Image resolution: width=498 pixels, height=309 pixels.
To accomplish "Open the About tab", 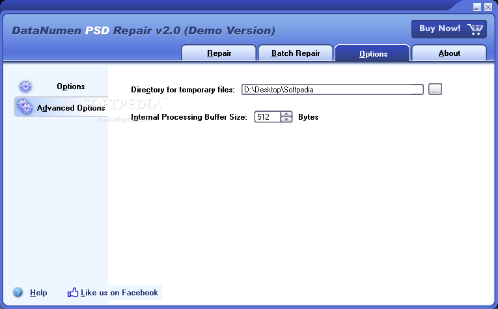I will point(449,53).
